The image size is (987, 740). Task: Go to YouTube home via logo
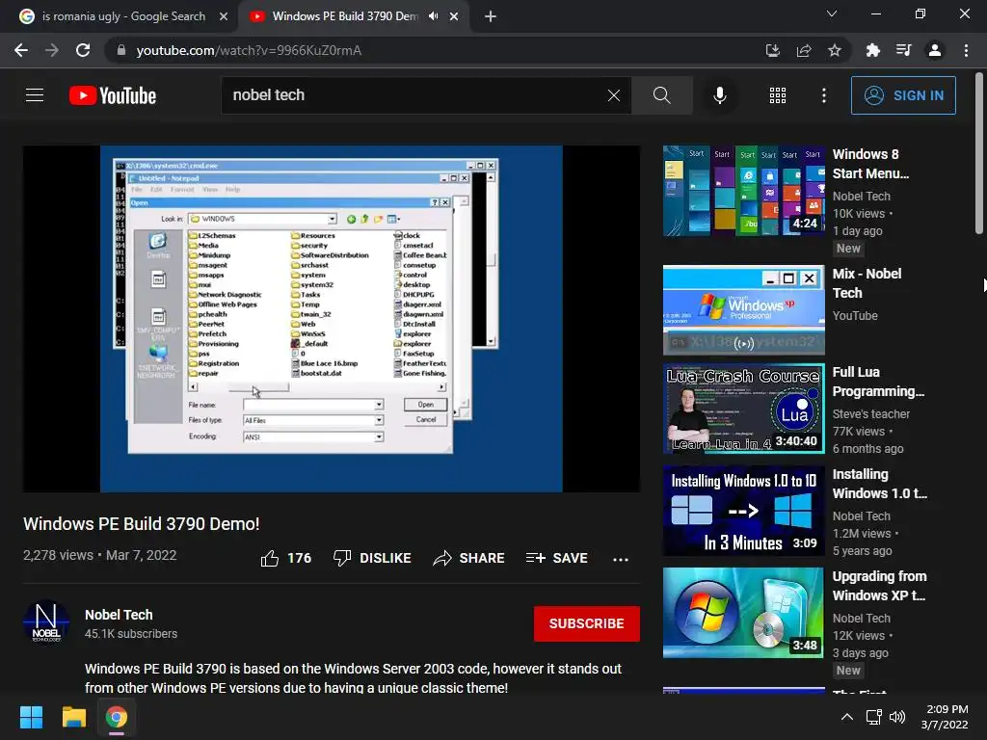[113, 95]
